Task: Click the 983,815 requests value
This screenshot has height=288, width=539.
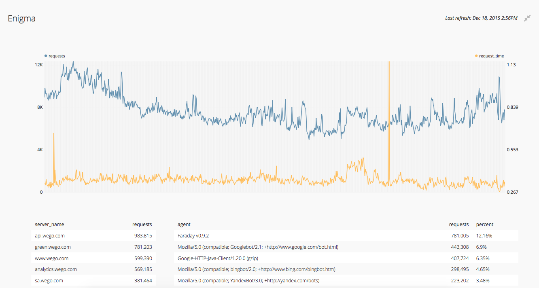Action: [143, 235]
